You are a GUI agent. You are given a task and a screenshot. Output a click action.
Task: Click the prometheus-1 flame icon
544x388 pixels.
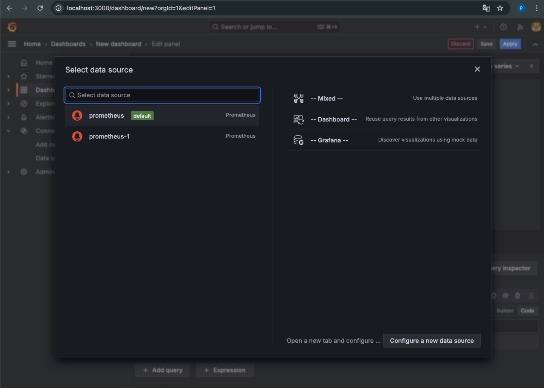click(x=77, y=136)
